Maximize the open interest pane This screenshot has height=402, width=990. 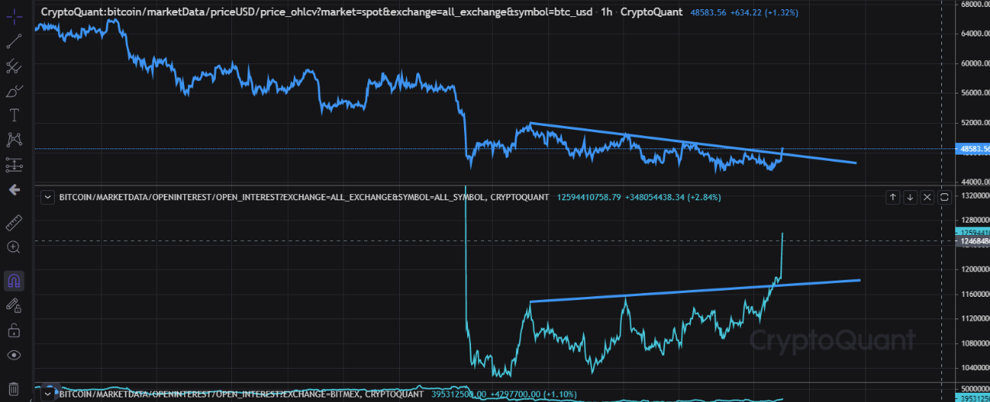tap(944, 198)
